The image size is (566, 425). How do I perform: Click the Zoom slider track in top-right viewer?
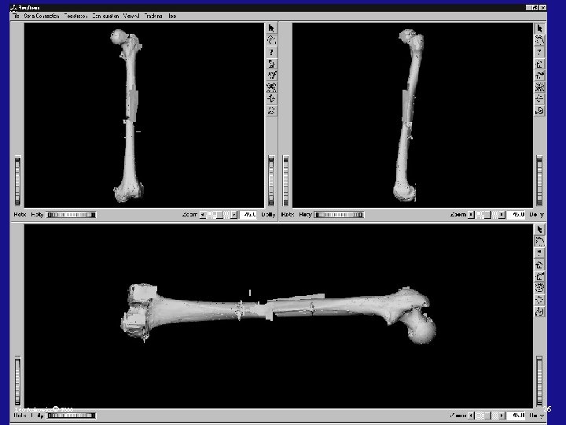[487, 215]
